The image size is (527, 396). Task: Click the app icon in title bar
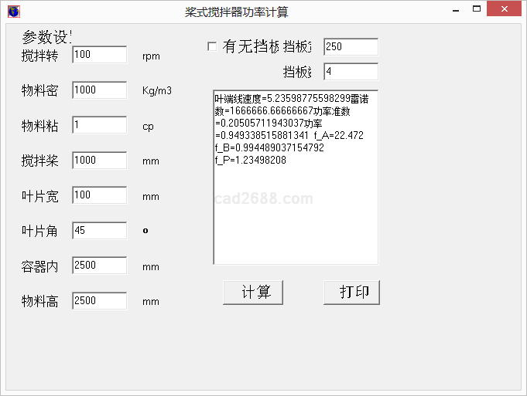pos(13,11)
